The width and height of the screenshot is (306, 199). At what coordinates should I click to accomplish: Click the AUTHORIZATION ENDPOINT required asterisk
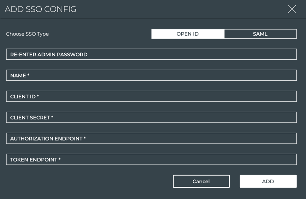[85, 138]
